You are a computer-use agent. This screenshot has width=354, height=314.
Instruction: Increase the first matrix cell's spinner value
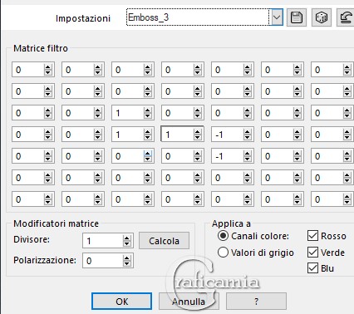point(48,67)
